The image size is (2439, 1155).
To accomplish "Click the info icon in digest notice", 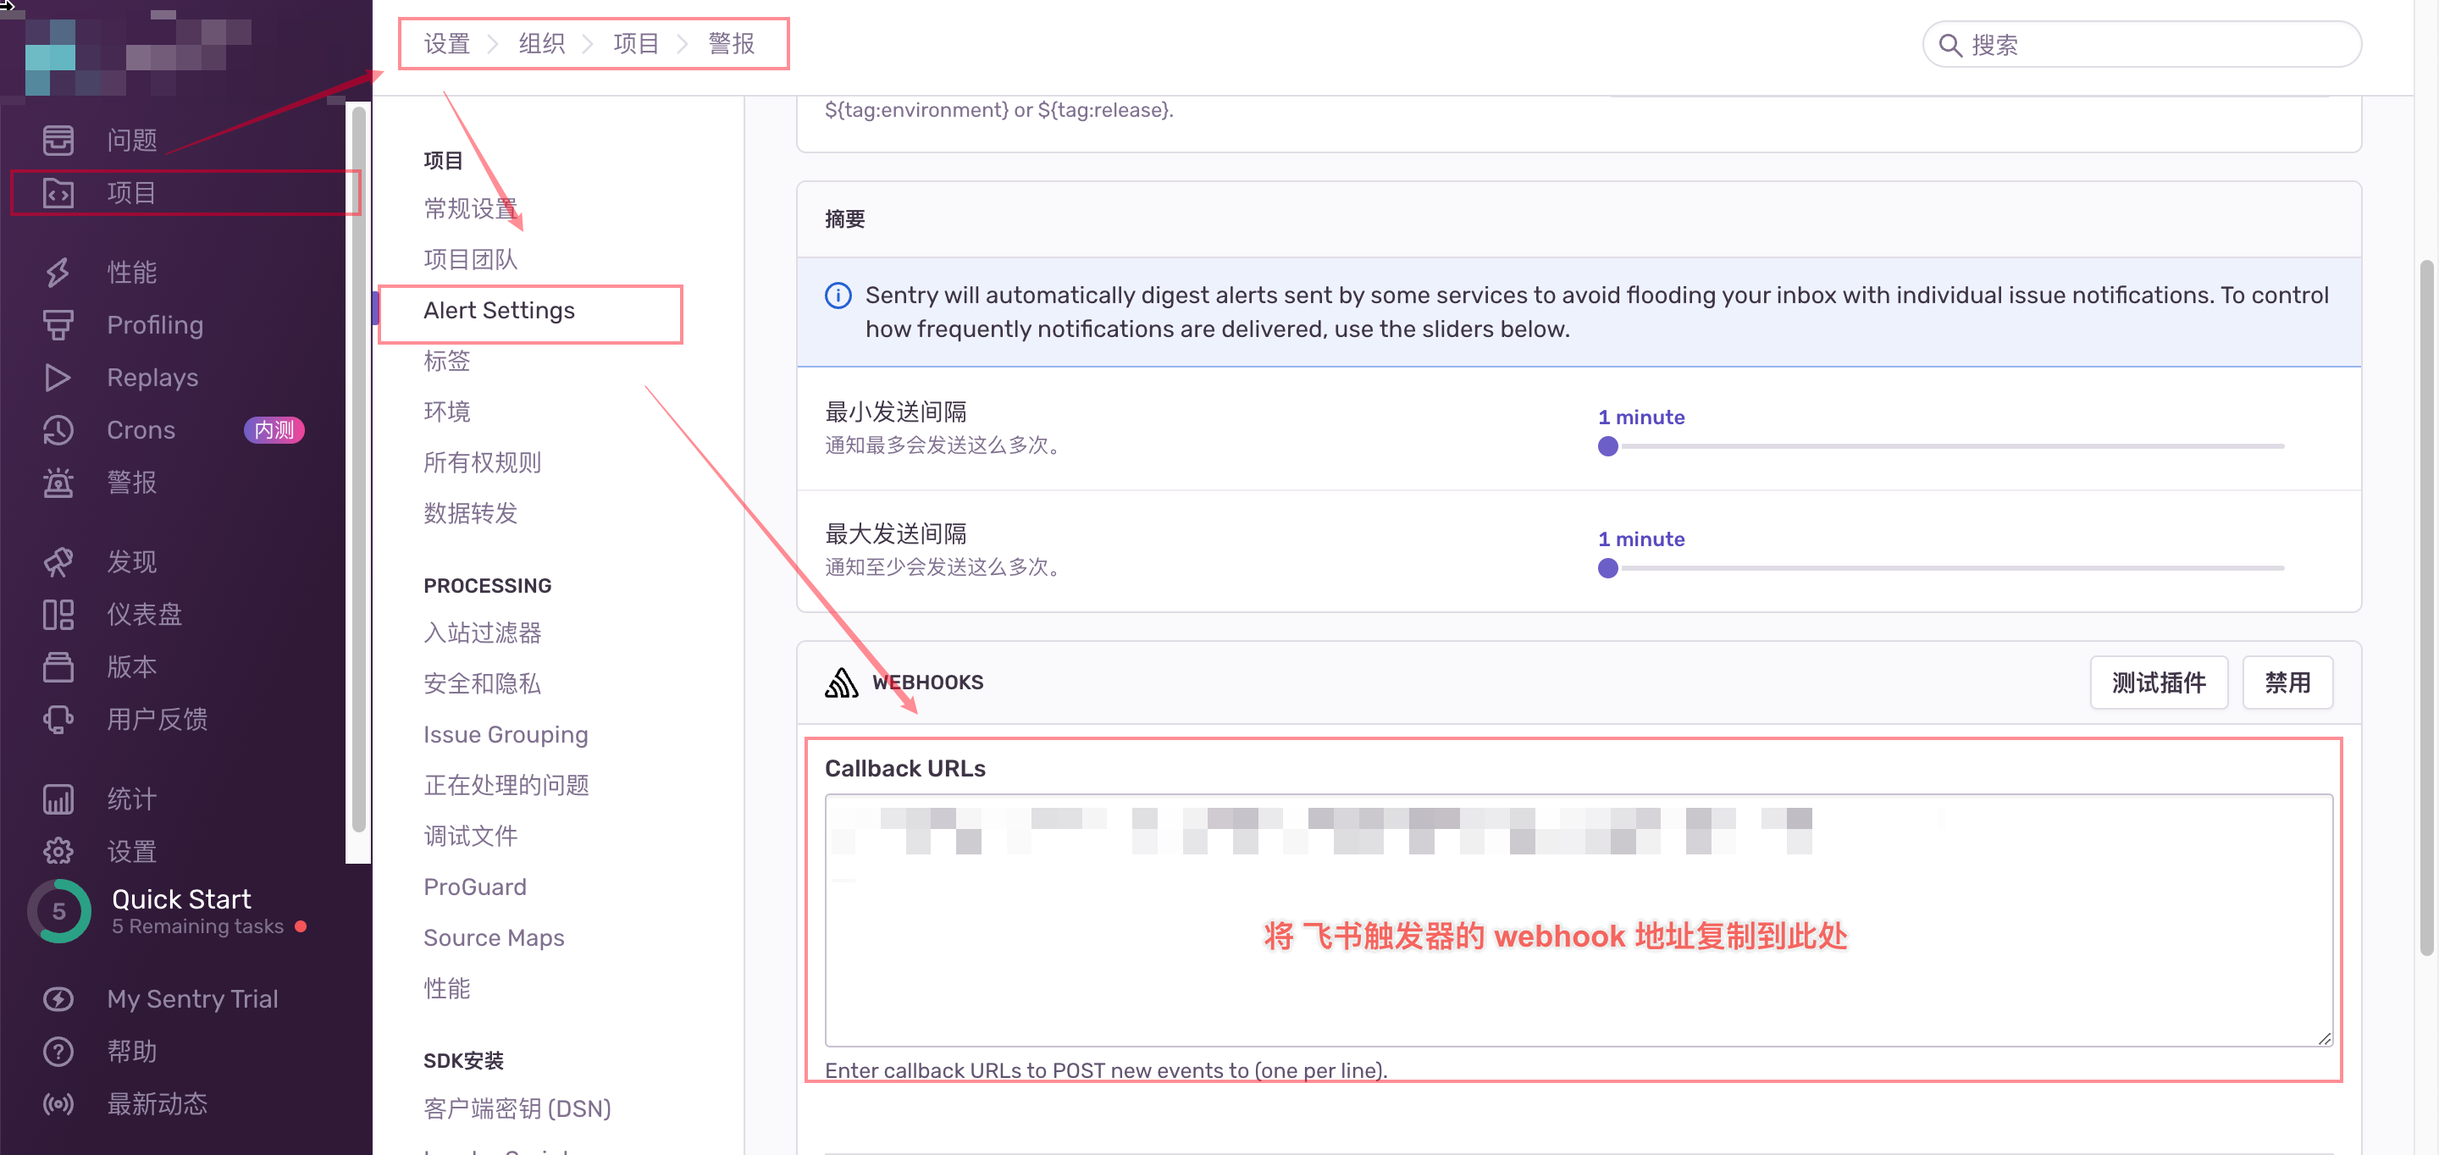I will pos(838,296).
